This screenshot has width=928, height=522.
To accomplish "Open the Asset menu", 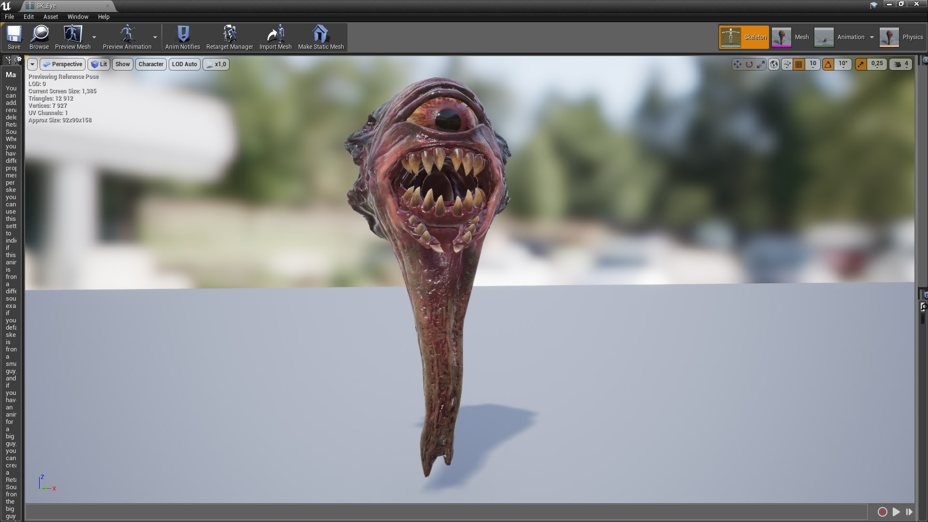I will pyautogui.click(x=51, y=16).
